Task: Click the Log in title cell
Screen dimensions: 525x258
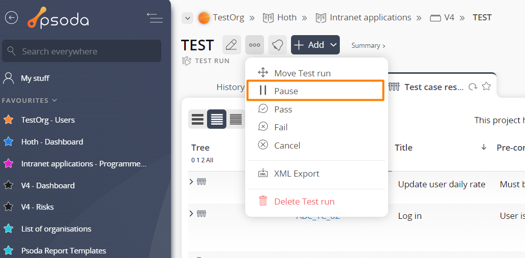Action: pos(410,216)
